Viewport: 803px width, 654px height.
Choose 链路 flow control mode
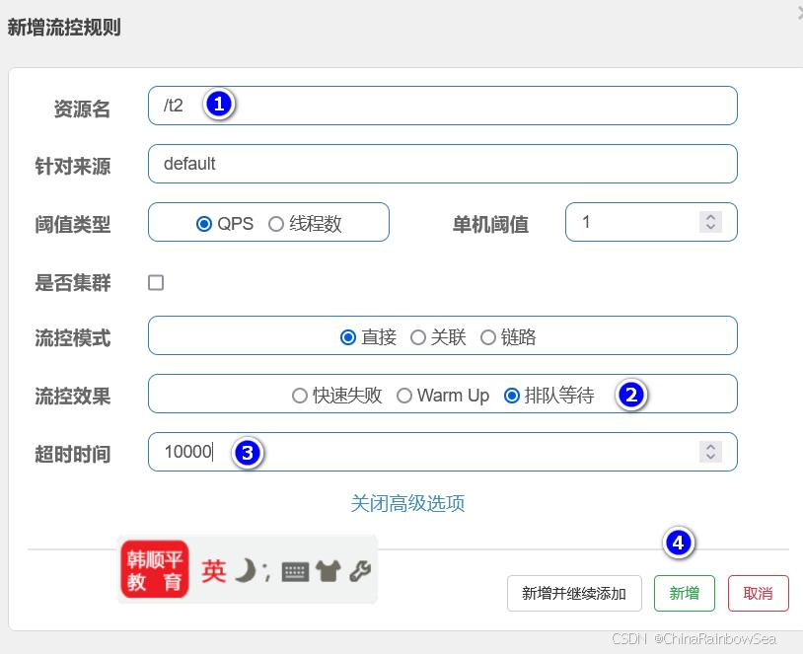point(488,337)
